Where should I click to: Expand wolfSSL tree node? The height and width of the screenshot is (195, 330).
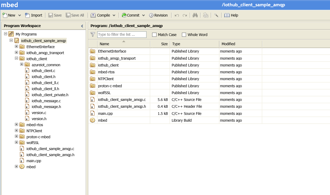coord(16,142)
